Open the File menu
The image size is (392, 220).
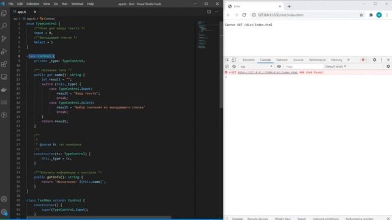pos(11,4)
